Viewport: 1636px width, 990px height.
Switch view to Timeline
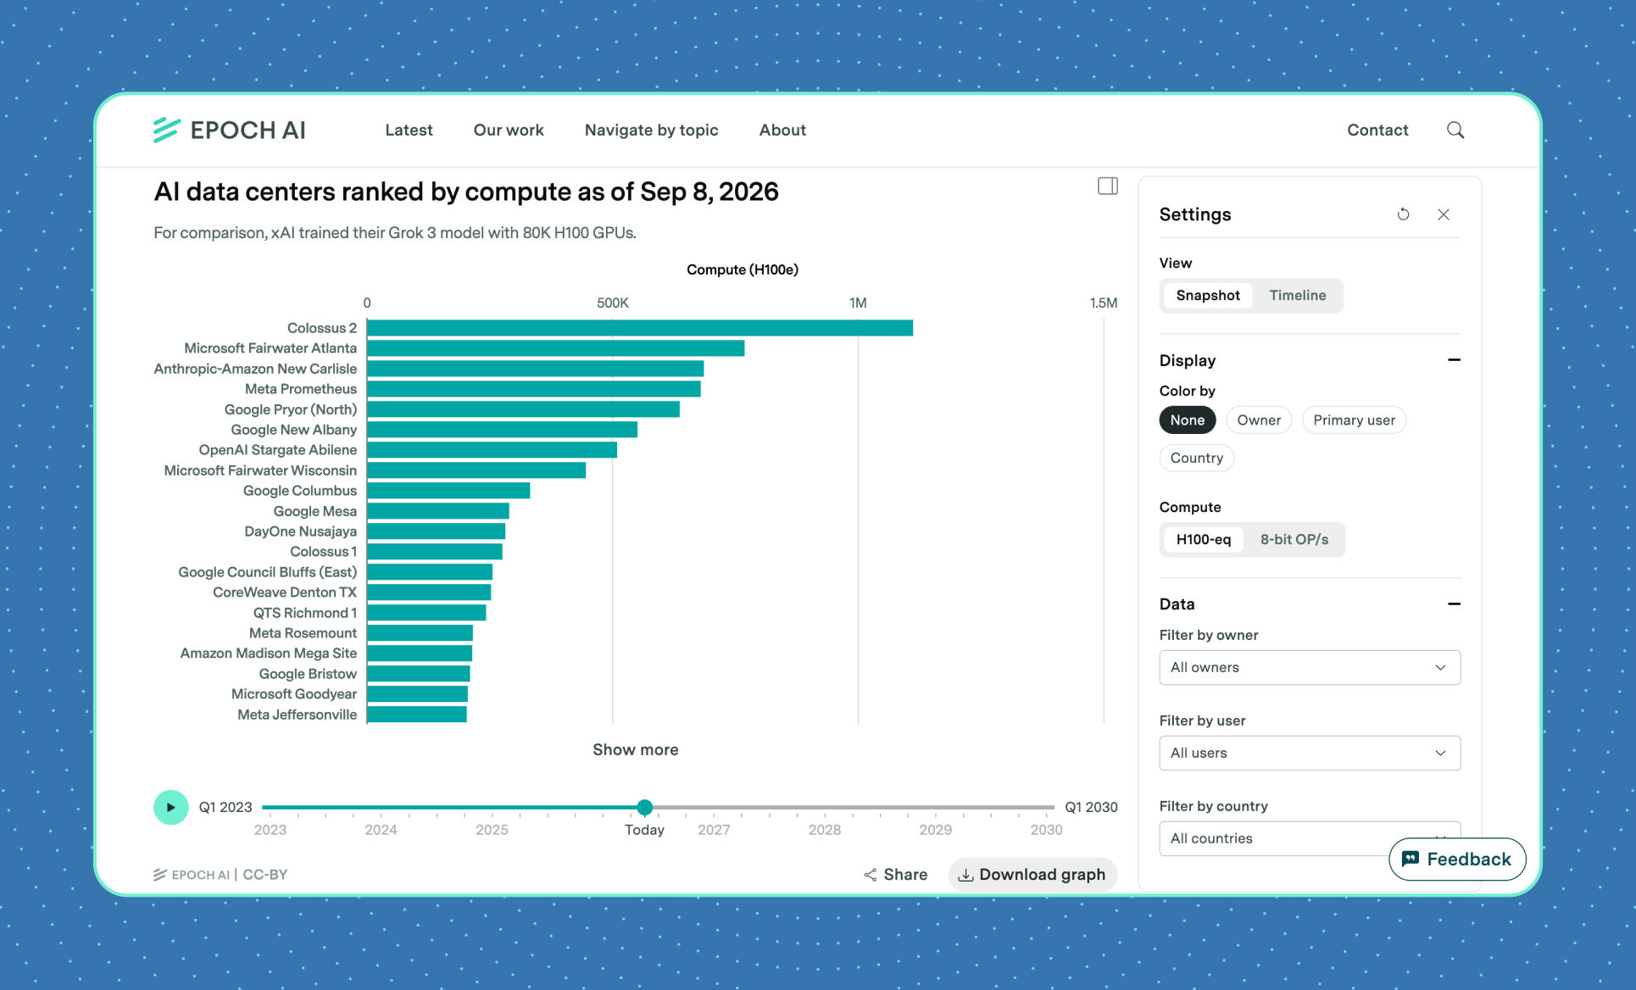click(x=1297, y=295)
